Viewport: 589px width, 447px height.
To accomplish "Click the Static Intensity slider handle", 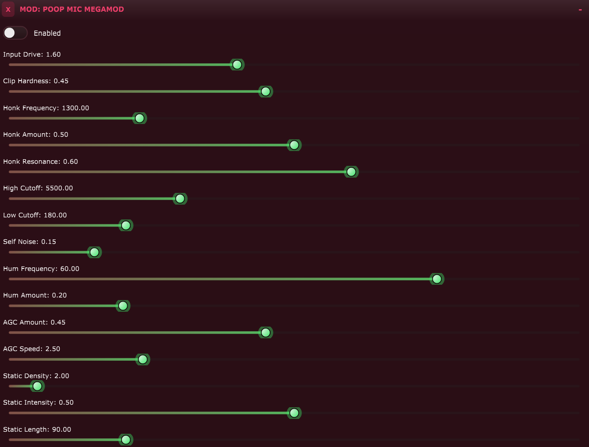I will [294, 413].
